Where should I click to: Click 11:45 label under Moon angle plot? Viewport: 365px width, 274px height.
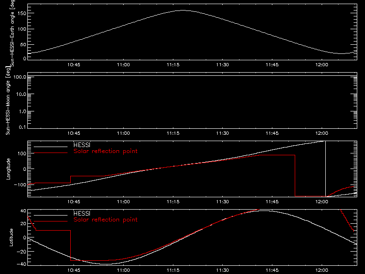272,133
